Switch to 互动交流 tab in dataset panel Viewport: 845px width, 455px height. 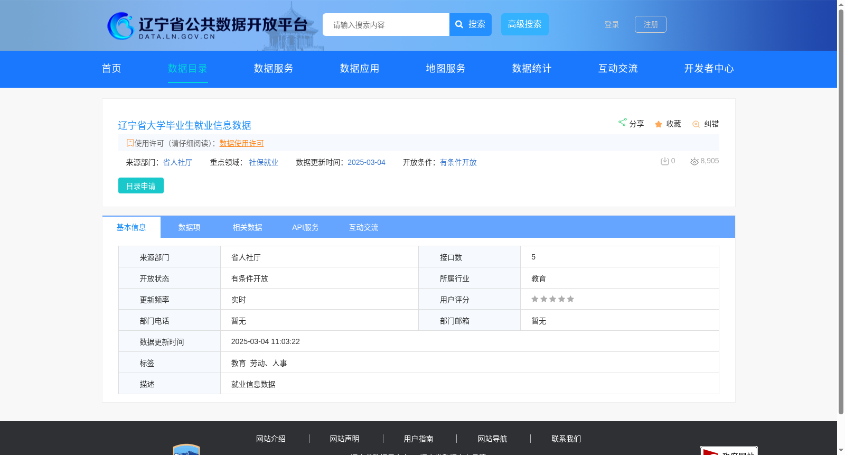[x=363, y=227]
